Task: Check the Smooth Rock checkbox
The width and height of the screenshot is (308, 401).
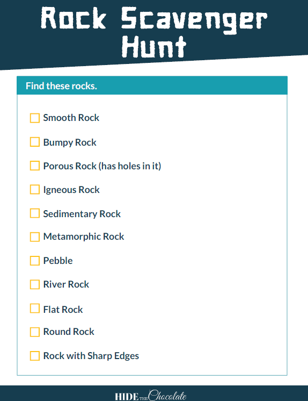Action: pos(35,118)
